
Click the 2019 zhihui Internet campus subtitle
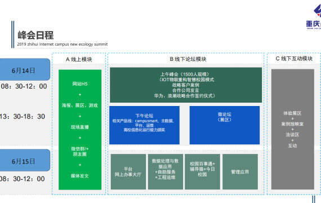pos(63,44)
